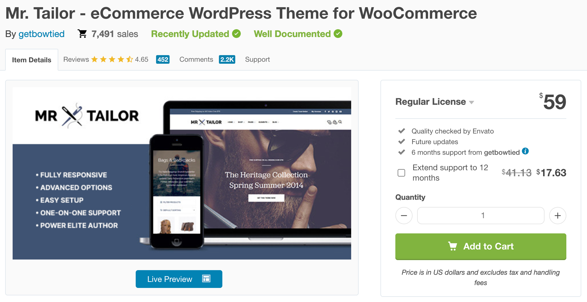Select the Item Details tab

[x=32, y=60]
